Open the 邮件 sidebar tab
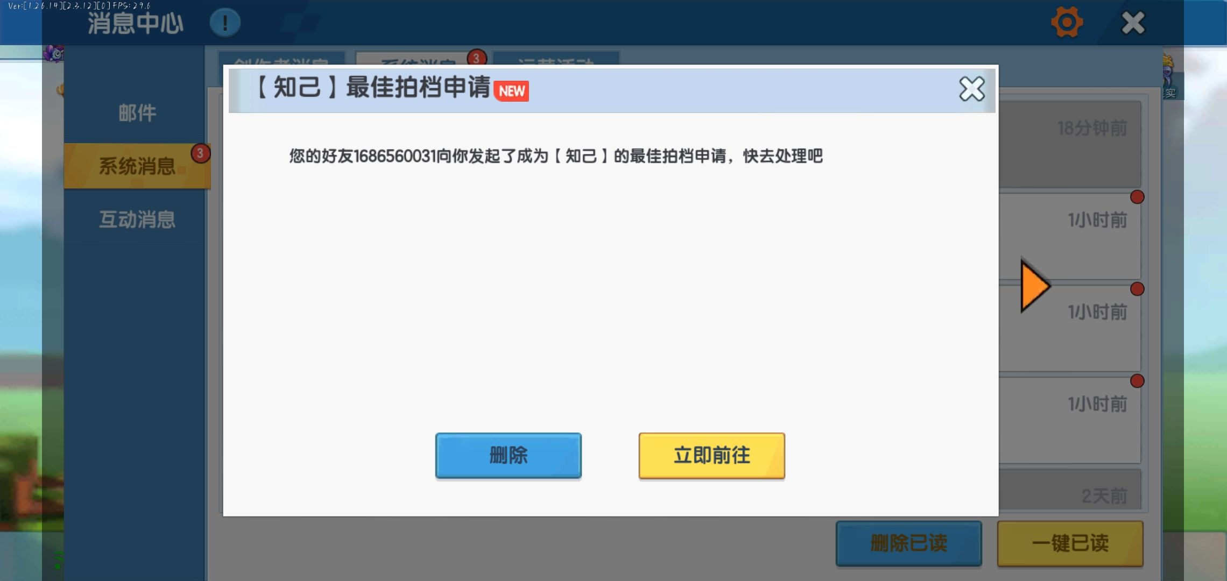The image size is (1227, 581). [137, 113]
